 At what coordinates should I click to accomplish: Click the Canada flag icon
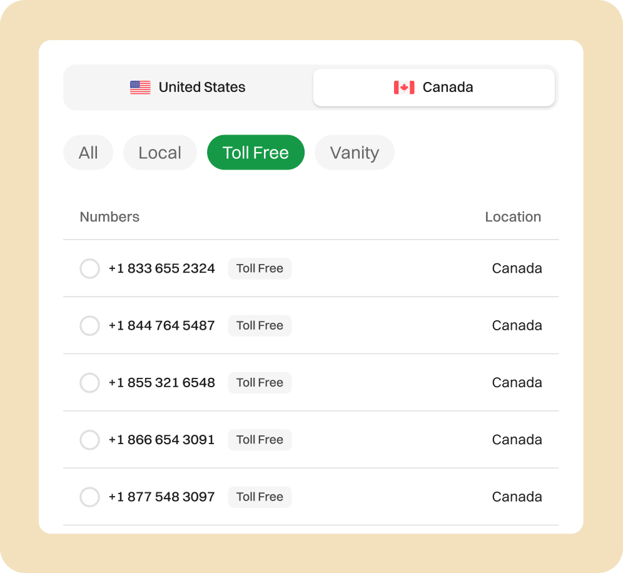pyautogui.click(x=404, y=88)
